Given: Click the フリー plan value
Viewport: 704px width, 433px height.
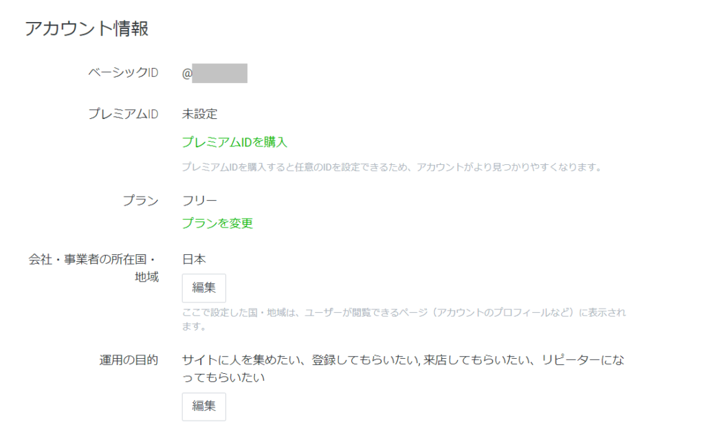Looking at the screenshot, I should [199, 201].
